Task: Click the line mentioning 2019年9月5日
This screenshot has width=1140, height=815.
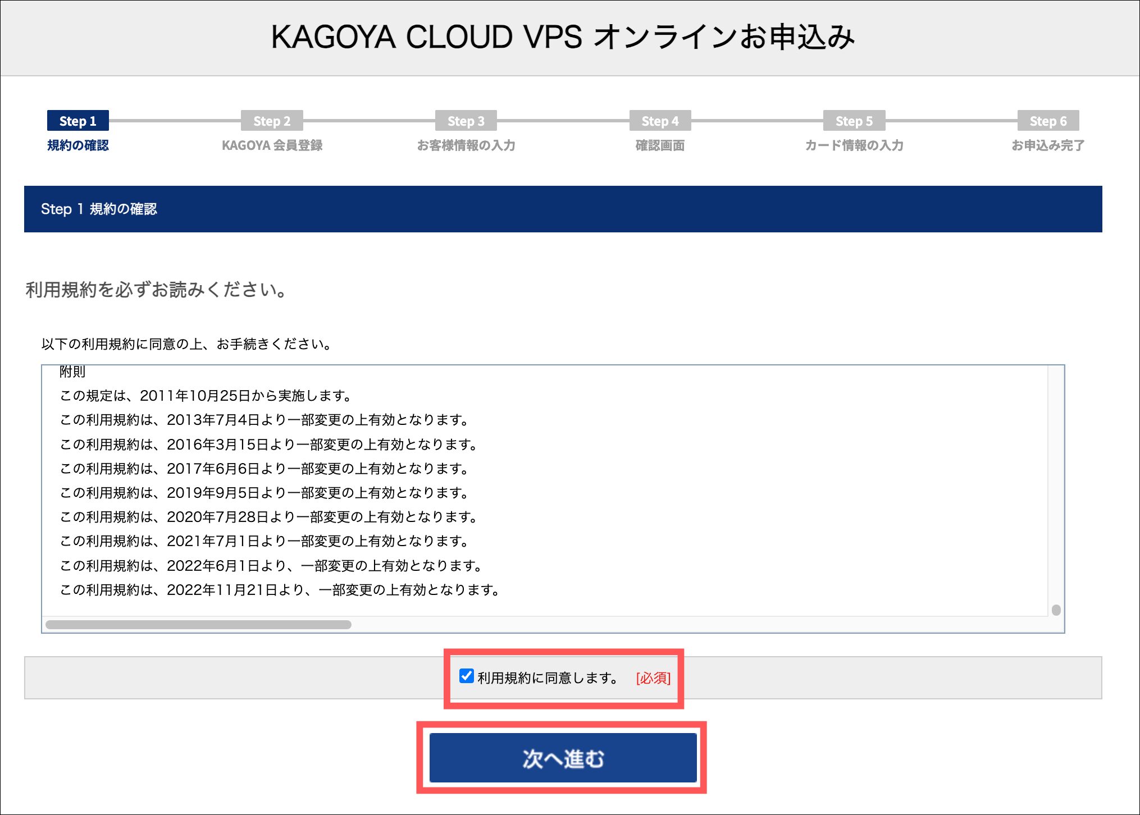Action: point(264,493)
